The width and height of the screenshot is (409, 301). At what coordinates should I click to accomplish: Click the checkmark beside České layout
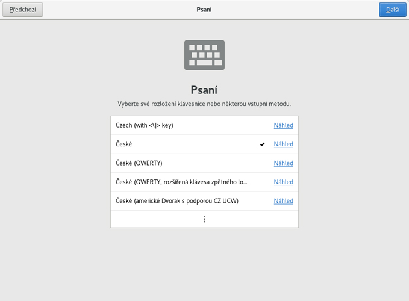click(262, 144)
